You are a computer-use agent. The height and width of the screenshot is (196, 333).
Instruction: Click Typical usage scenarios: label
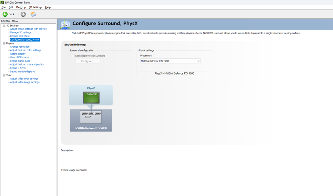coord(74,170)
